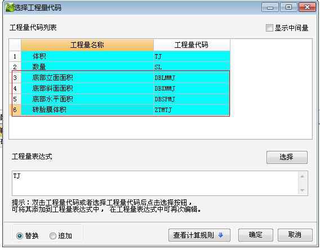Click the 工程量代码 column header
The image size is (320, 250).
coord(192,45)
